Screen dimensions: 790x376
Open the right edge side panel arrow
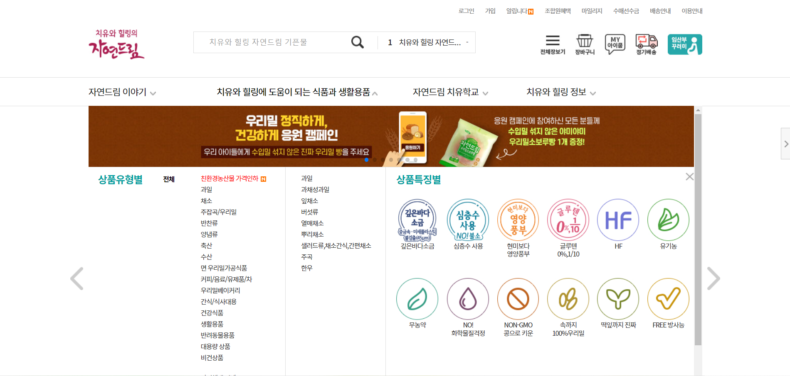(786, 144)
